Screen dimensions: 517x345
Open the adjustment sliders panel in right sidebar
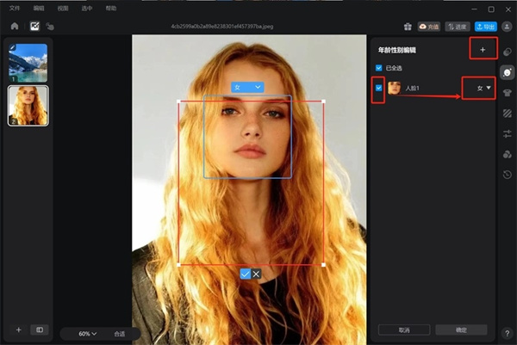(x=508, y=133)
